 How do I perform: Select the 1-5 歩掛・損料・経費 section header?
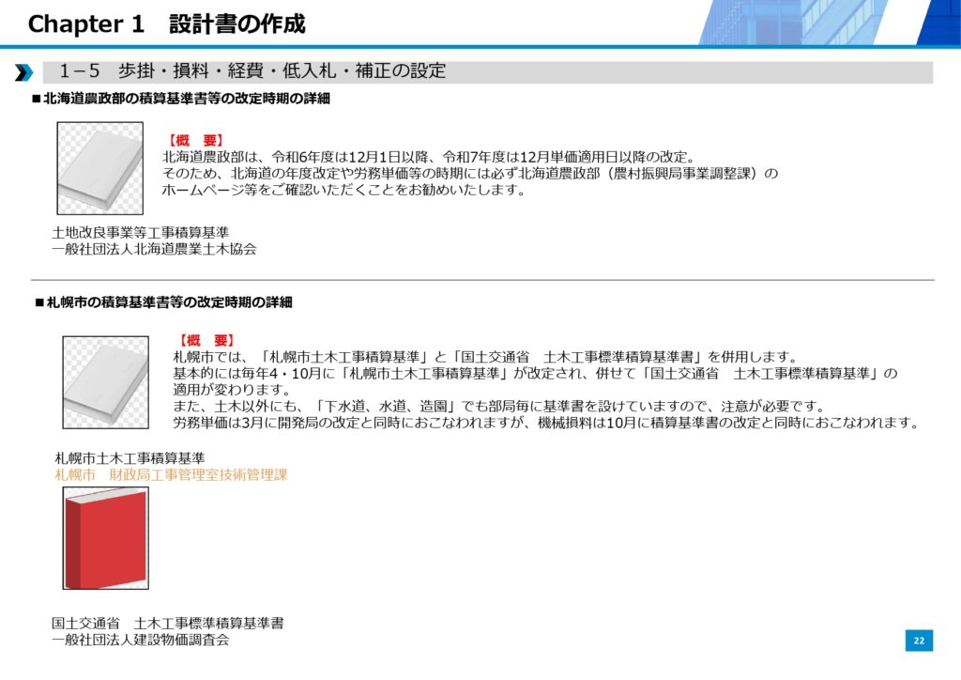tap(252, 71)
